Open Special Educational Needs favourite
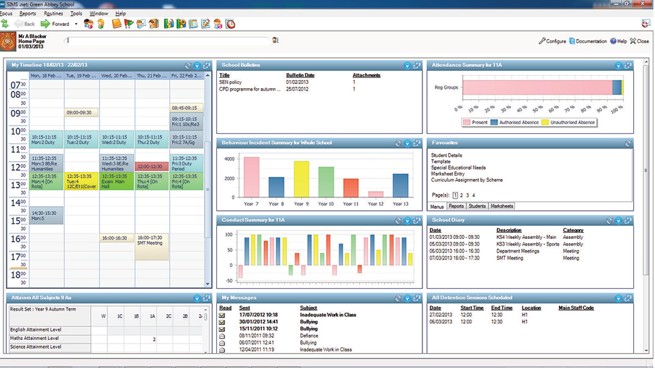 click(x=458, y=168)
